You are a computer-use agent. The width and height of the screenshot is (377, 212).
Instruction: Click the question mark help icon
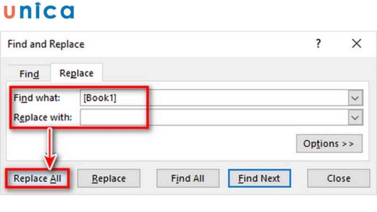point(319,44)
